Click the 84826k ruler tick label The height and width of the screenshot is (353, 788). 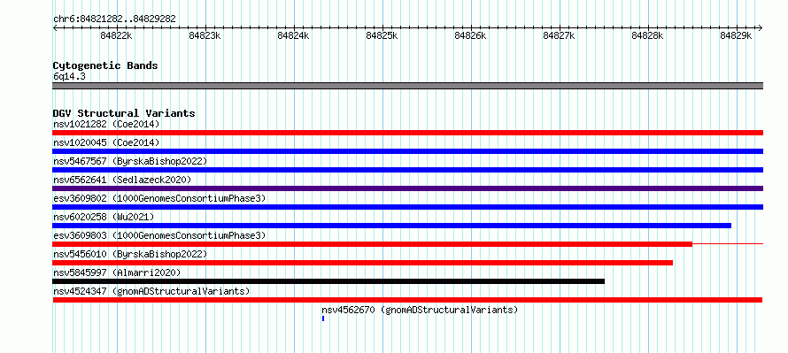click(x=470, y=35)
